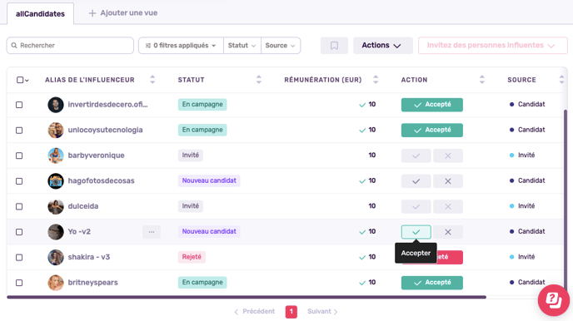
Task: Open invertirdesdecero avatar profile
Action: point(56,105)
